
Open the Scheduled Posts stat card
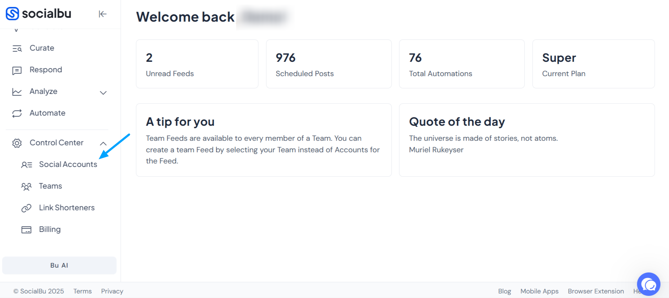329,64
